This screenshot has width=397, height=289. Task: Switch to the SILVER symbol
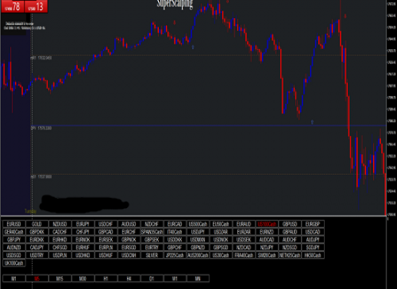tap(152, 255)
